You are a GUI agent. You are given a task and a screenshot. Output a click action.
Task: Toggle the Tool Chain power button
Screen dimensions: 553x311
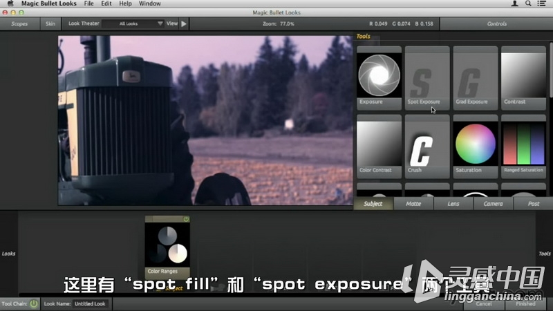[33, 303]
